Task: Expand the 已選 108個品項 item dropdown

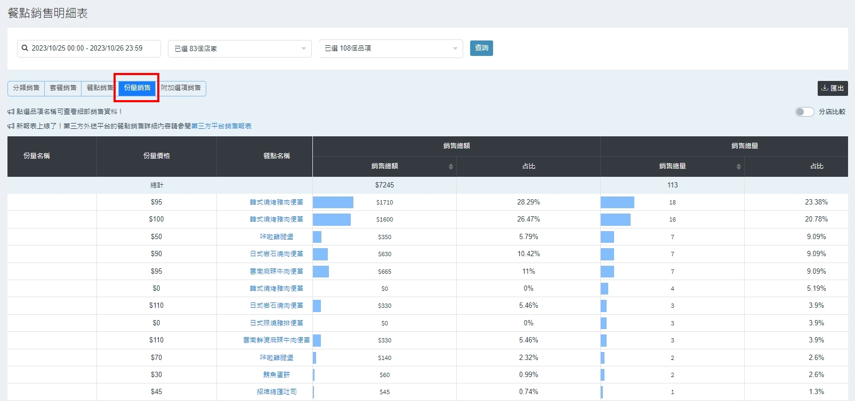Action: pos(391,48)
